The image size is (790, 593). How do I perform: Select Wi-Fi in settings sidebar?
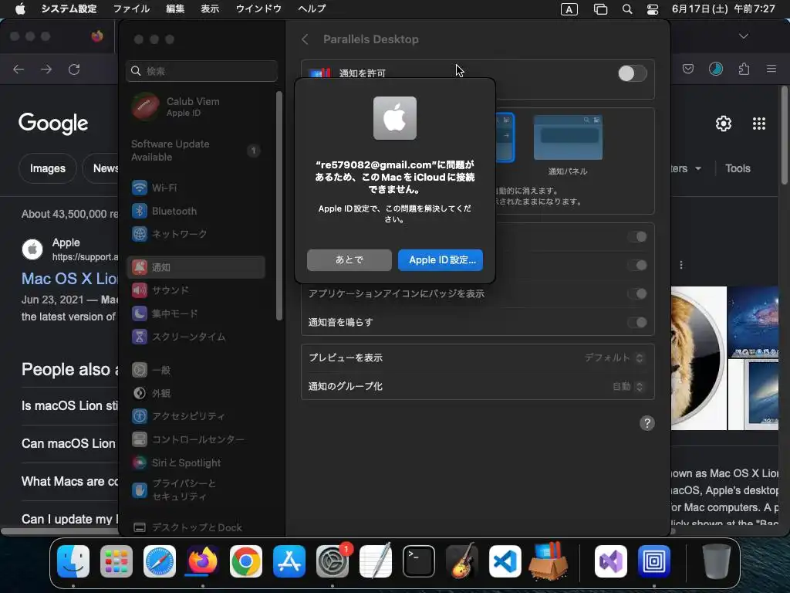[x=195, y=188]
